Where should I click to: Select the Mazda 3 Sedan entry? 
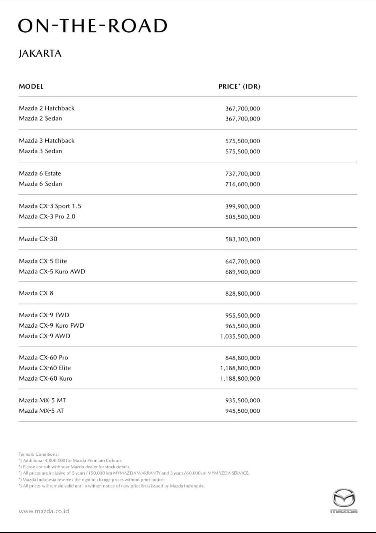point(40,151)
